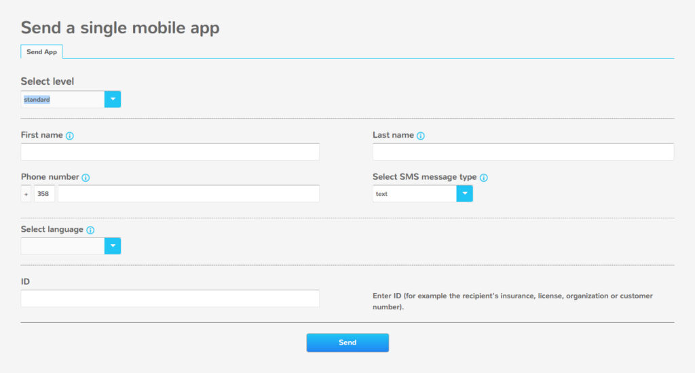The height and width of the screenshot is (373, 695).
Task: Click the 358 country code field
Action: pos(44,193)
